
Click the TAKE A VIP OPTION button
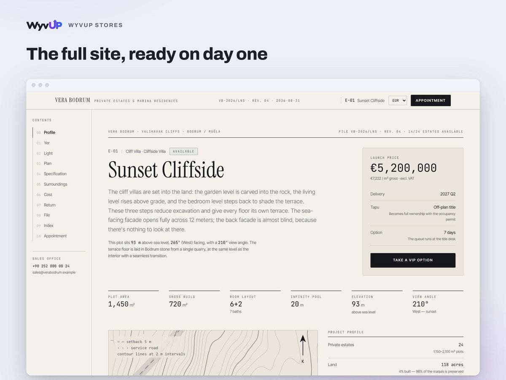point(413,260)
